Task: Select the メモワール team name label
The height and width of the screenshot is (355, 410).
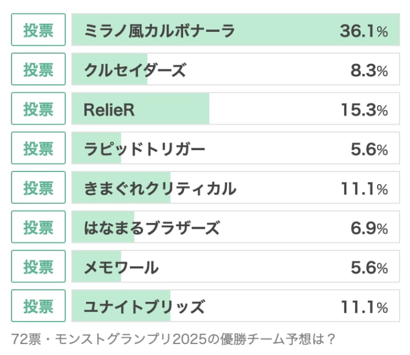Action: point(121,267)
